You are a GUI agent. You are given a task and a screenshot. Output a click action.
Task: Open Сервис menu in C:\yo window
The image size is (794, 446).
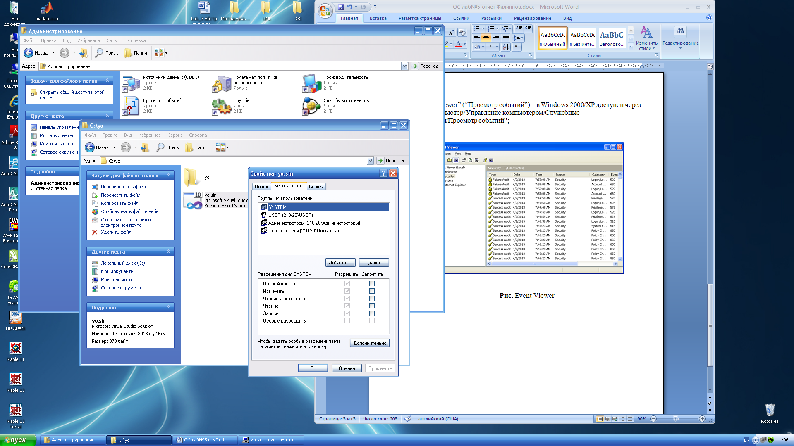point(175,135)
